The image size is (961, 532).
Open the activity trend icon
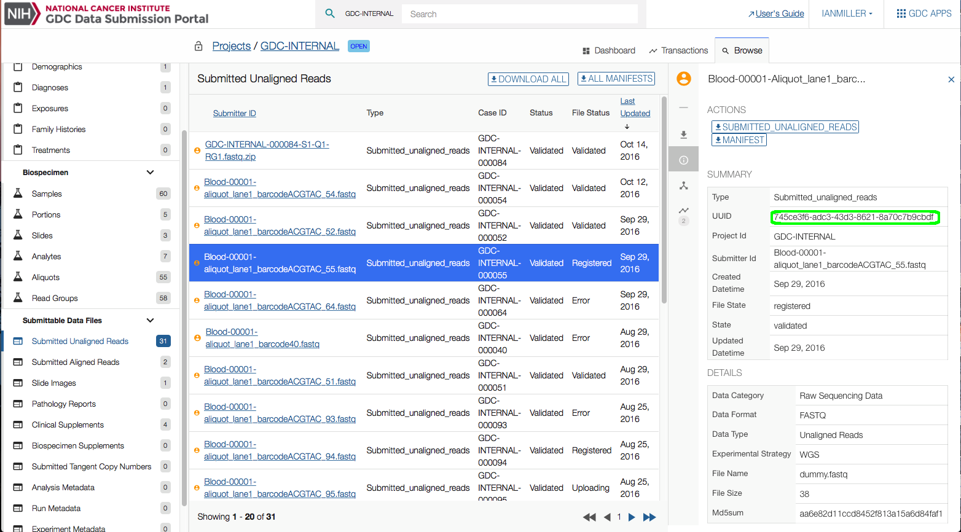click(683, 211)
